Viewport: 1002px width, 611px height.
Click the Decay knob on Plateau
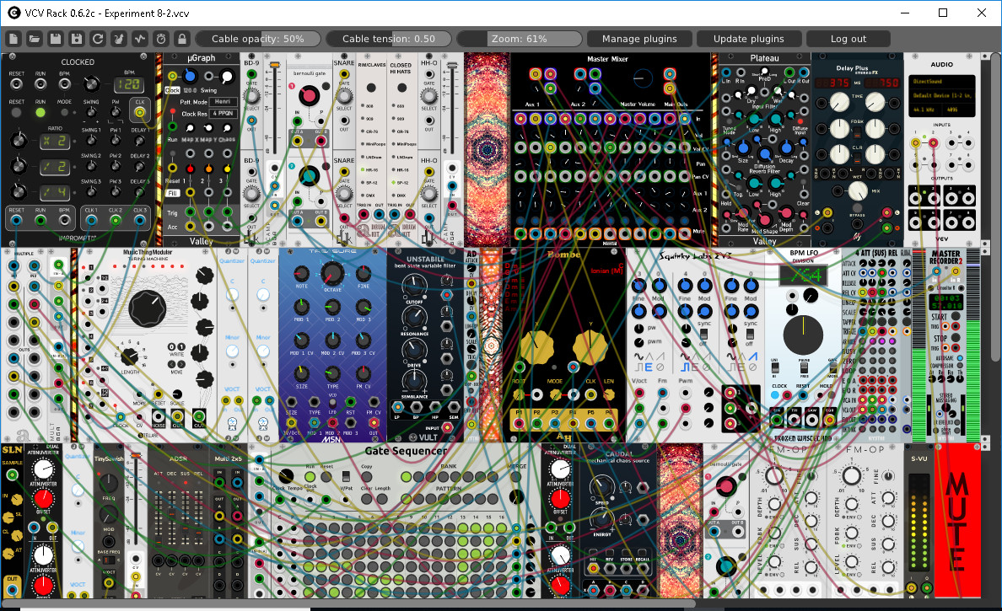pos(786,147)
